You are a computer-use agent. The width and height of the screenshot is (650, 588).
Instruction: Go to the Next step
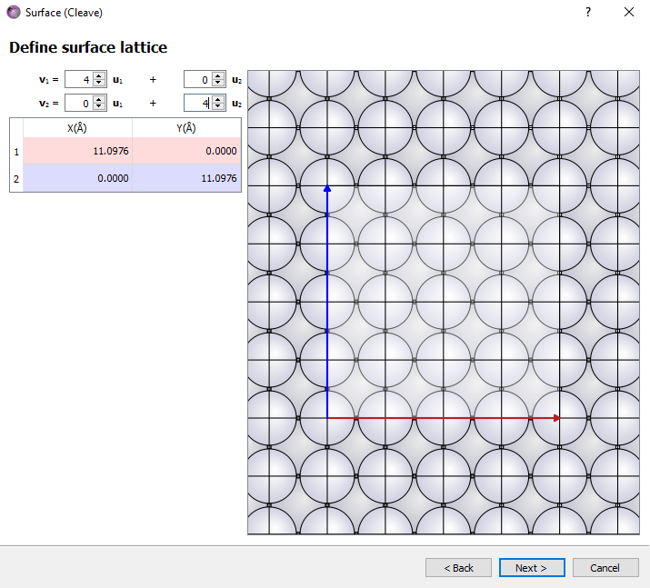[x=532, y=568]
